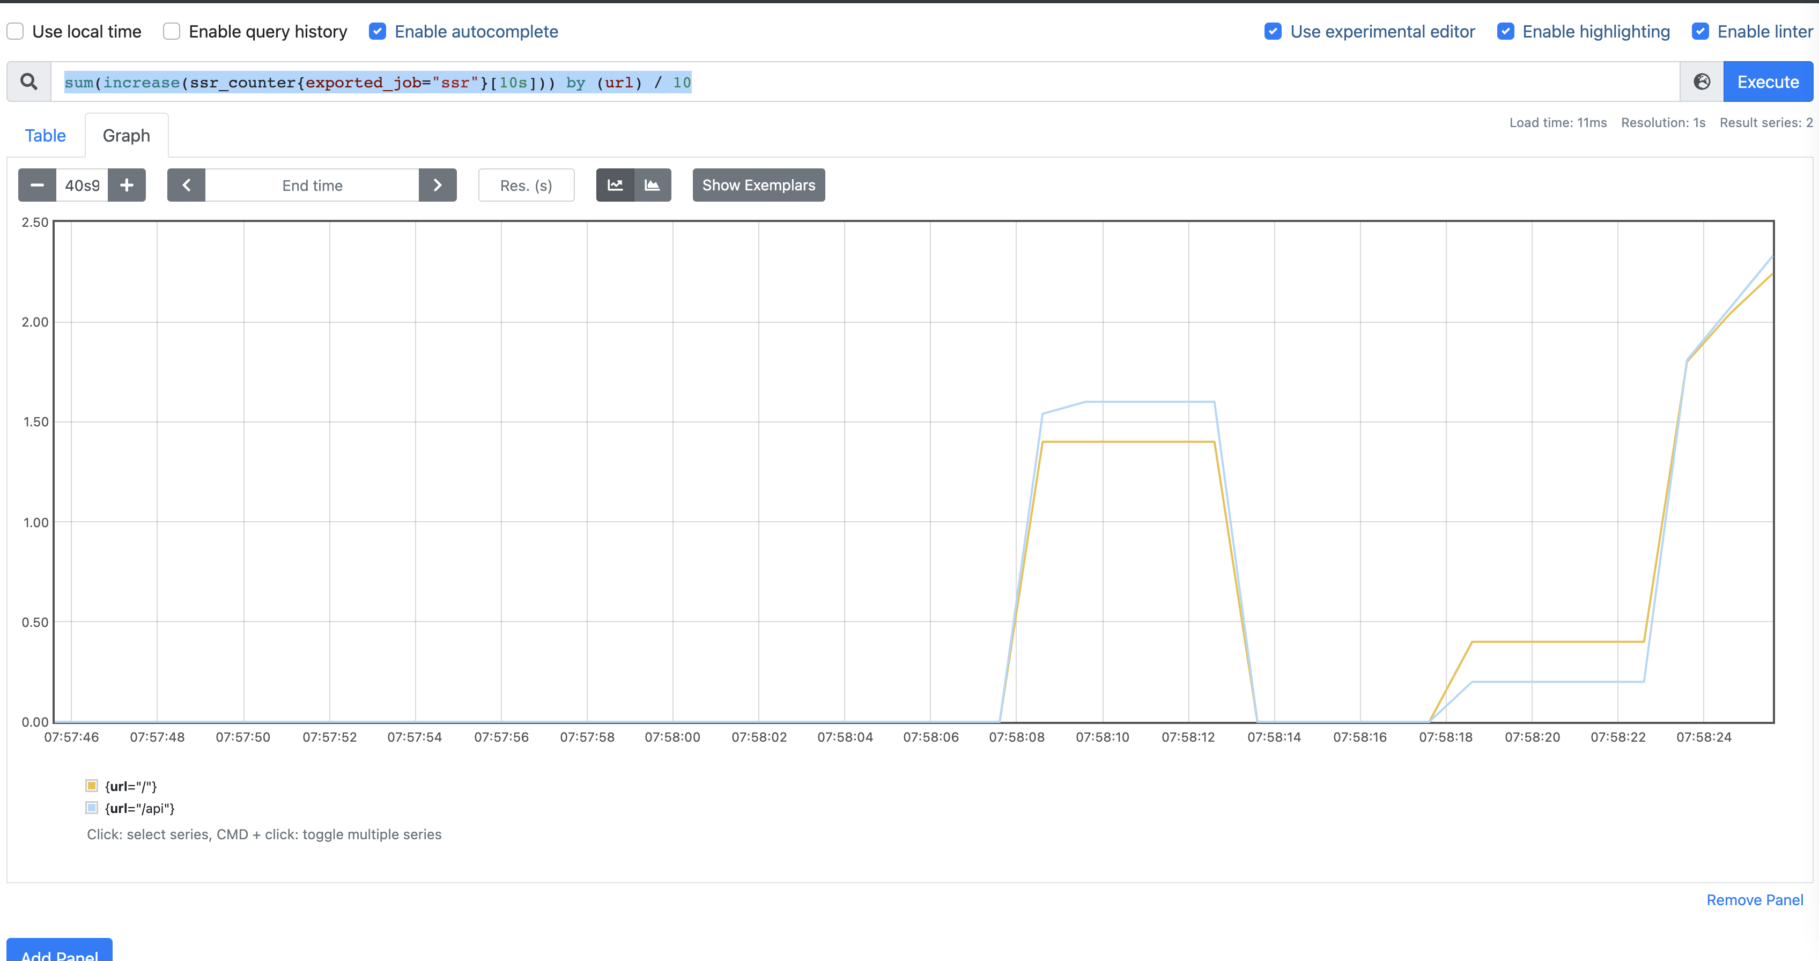Decrease the graph range with minus button

(x=38, y=185)
